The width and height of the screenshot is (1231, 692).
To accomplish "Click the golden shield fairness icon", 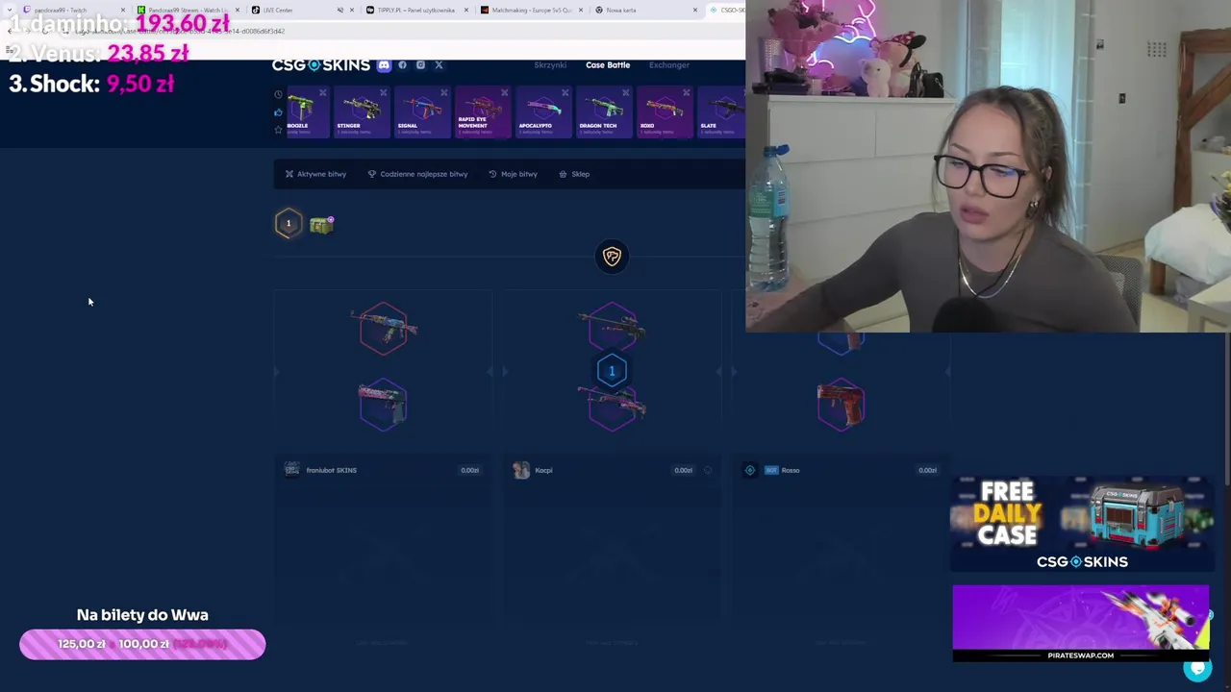I will pyautogui.click(x=612, y=256).
